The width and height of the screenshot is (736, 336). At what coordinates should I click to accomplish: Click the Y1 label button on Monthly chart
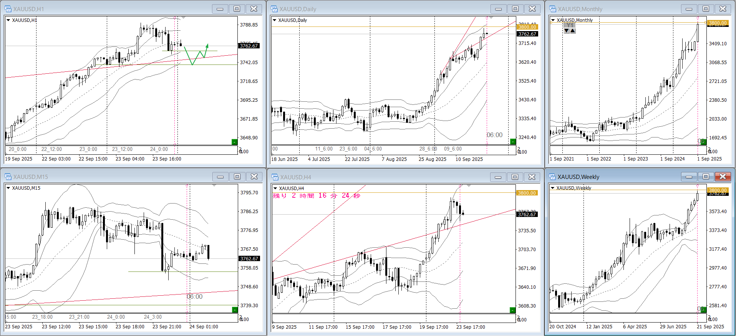[570, 25]
